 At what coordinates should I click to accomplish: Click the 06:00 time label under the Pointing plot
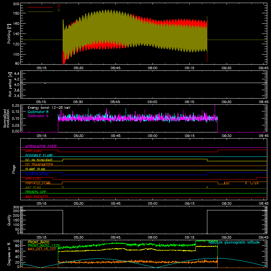[x=152, y=68]
